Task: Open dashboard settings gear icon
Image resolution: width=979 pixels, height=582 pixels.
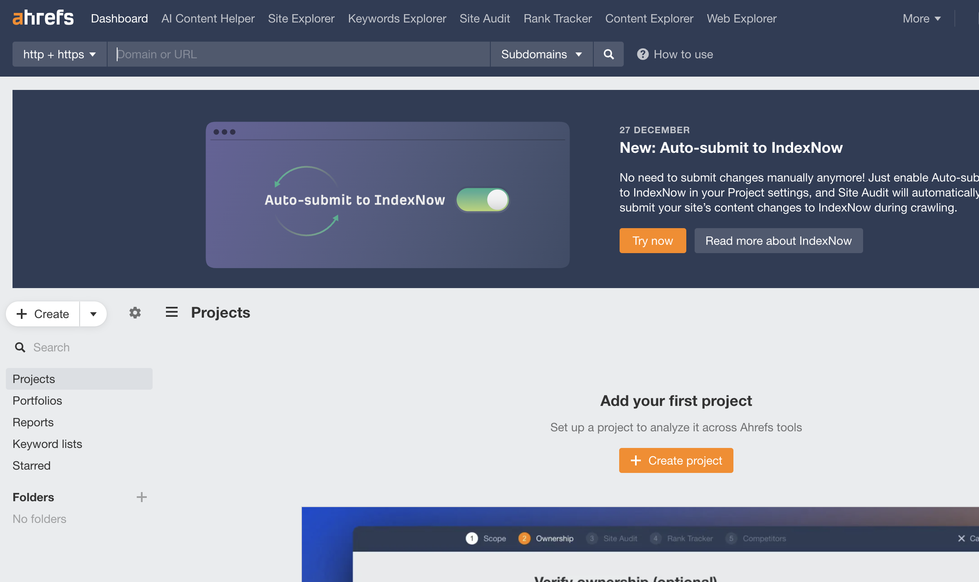Action: (135, 313)
